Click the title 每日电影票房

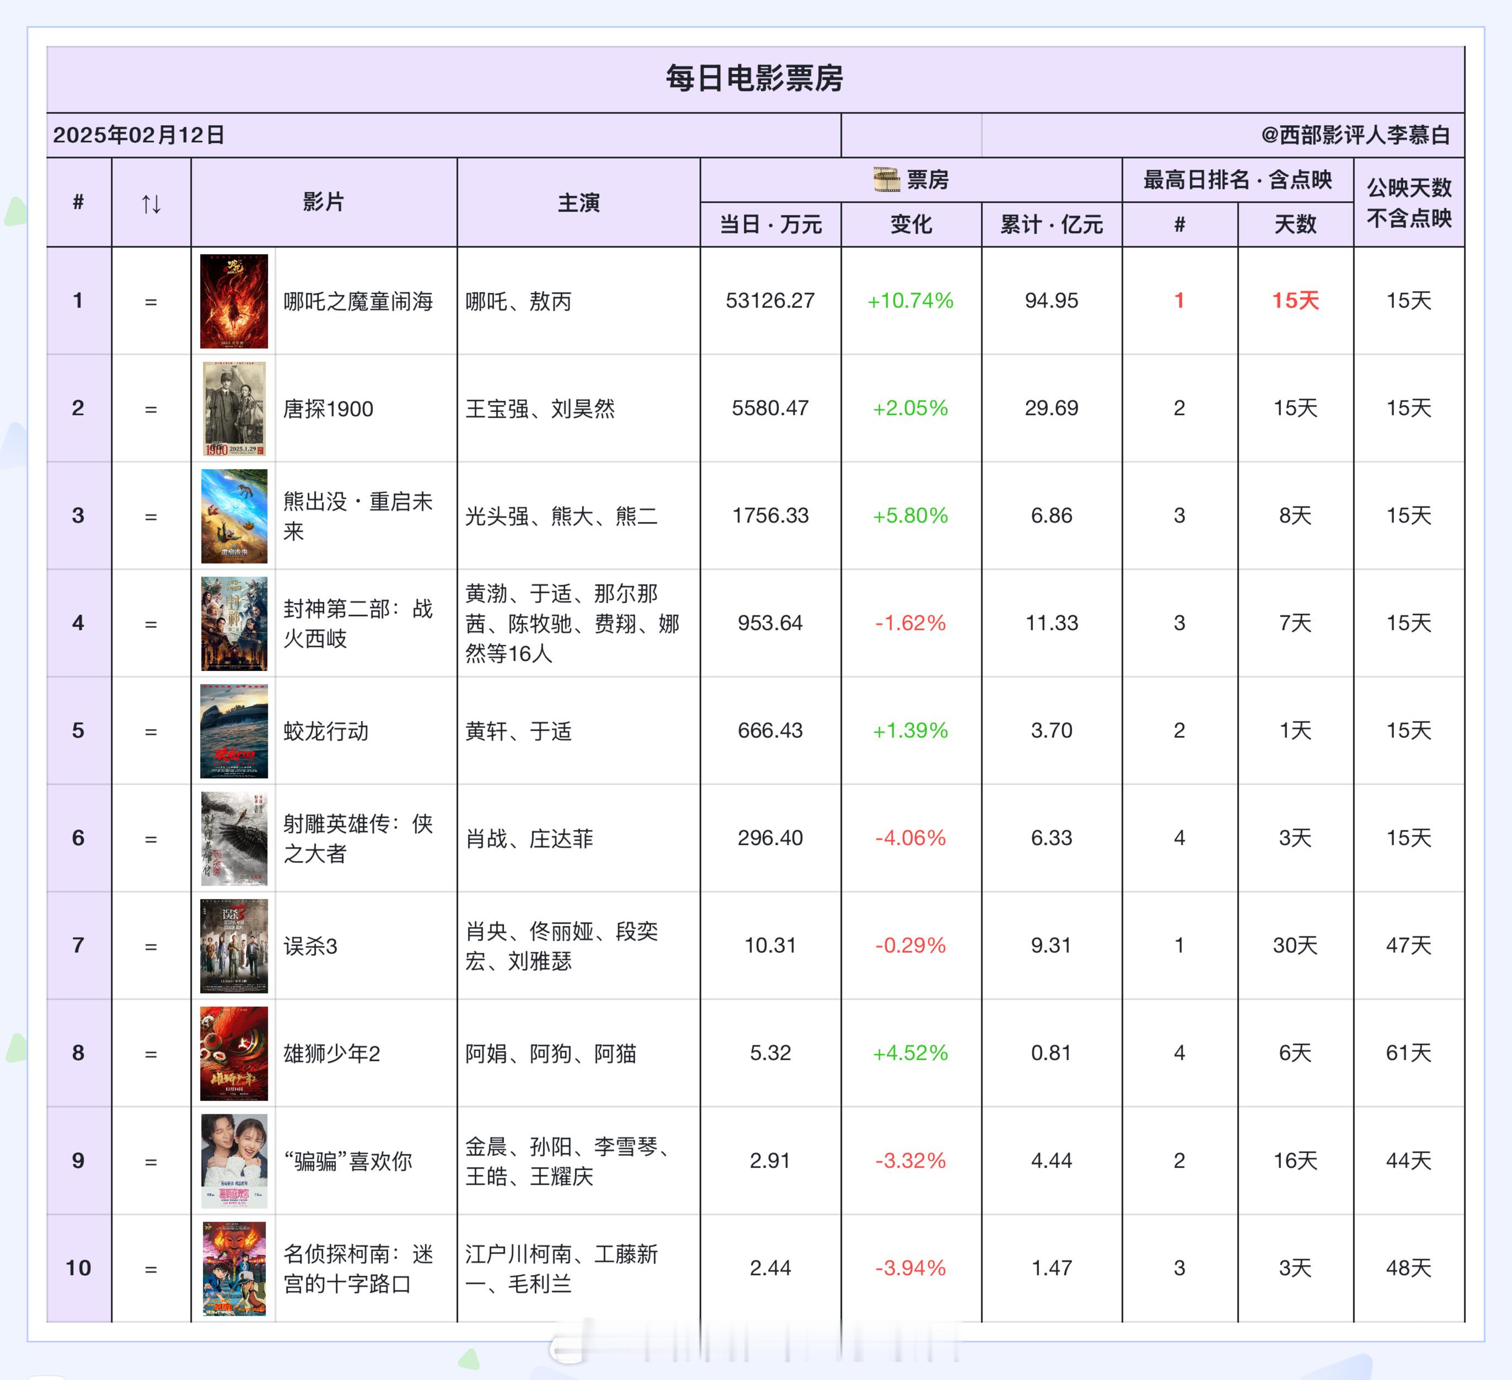point(754,78)
